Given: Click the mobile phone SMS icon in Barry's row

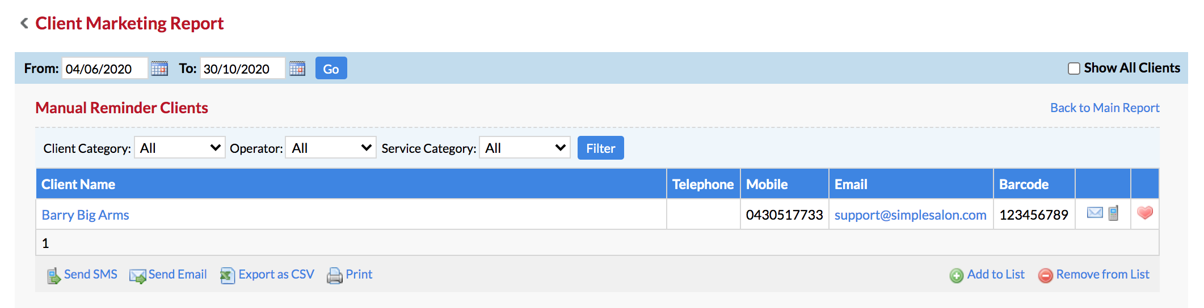Looking at the screenshot, I should coord(1113,213).
